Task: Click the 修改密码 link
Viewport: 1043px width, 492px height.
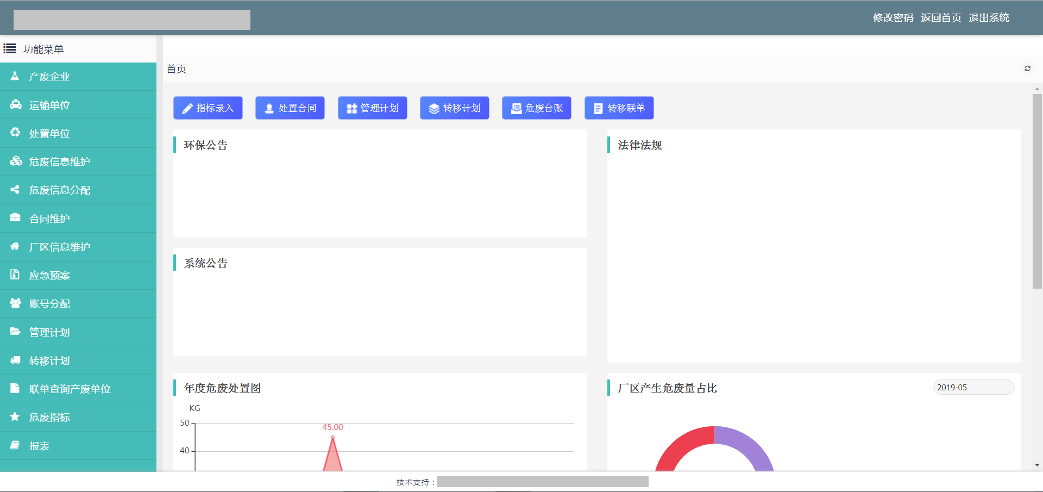Action: coord(893,18)
